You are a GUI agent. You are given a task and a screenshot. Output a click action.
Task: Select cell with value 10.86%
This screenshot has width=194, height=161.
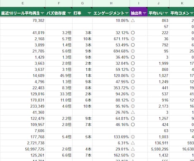(x=111, y=20)
